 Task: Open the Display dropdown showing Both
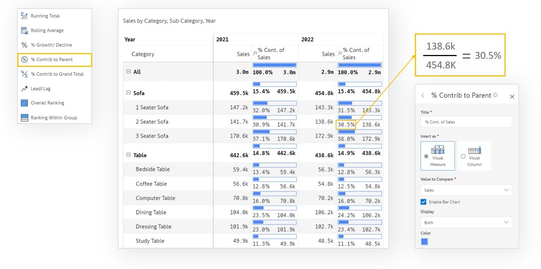click(x=466, y=223)
